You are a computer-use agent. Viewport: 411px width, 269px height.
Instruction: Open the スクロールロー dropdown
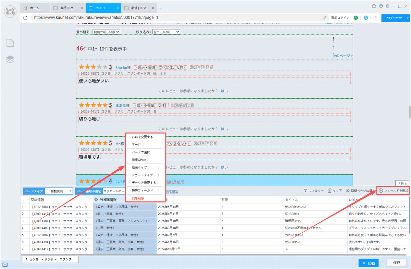tap(114, 191)
